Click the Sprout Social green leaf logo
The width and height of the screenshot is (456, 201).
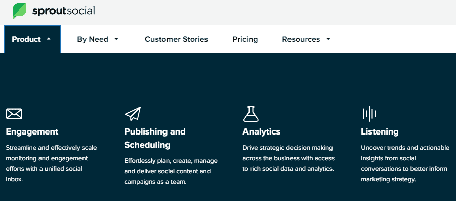[19, 11]
